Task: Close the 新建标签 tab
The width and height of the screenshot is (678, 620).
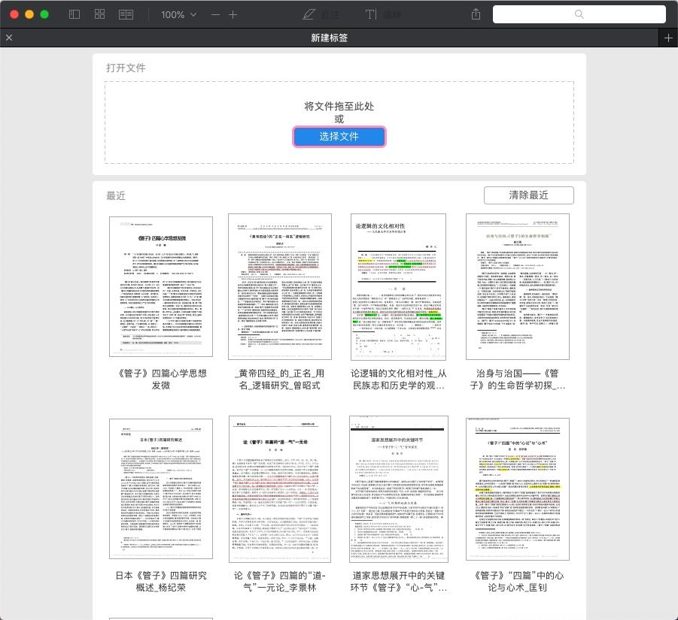Action: tap(9, 38)
